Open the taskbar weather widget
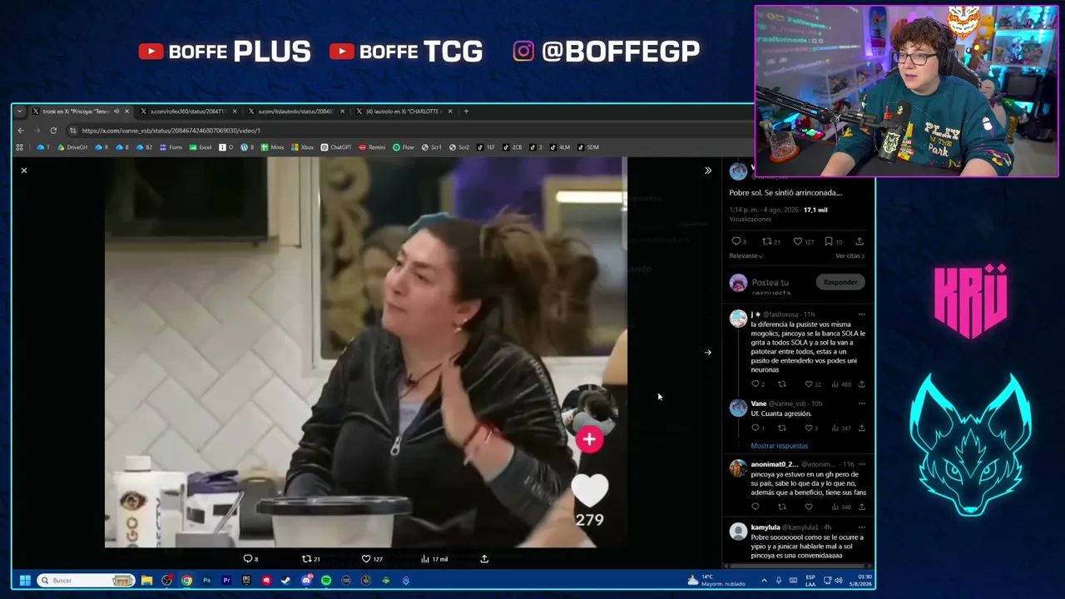This screenshot has height=599, width=1065. click(x=716, y=581)
